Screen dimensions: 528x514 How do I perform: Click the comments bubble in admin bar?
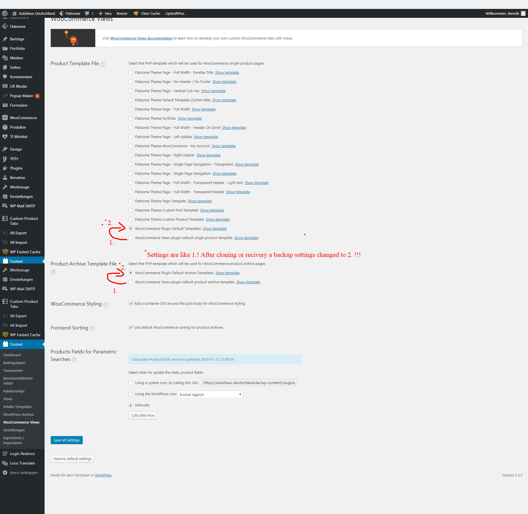point(87,13)
